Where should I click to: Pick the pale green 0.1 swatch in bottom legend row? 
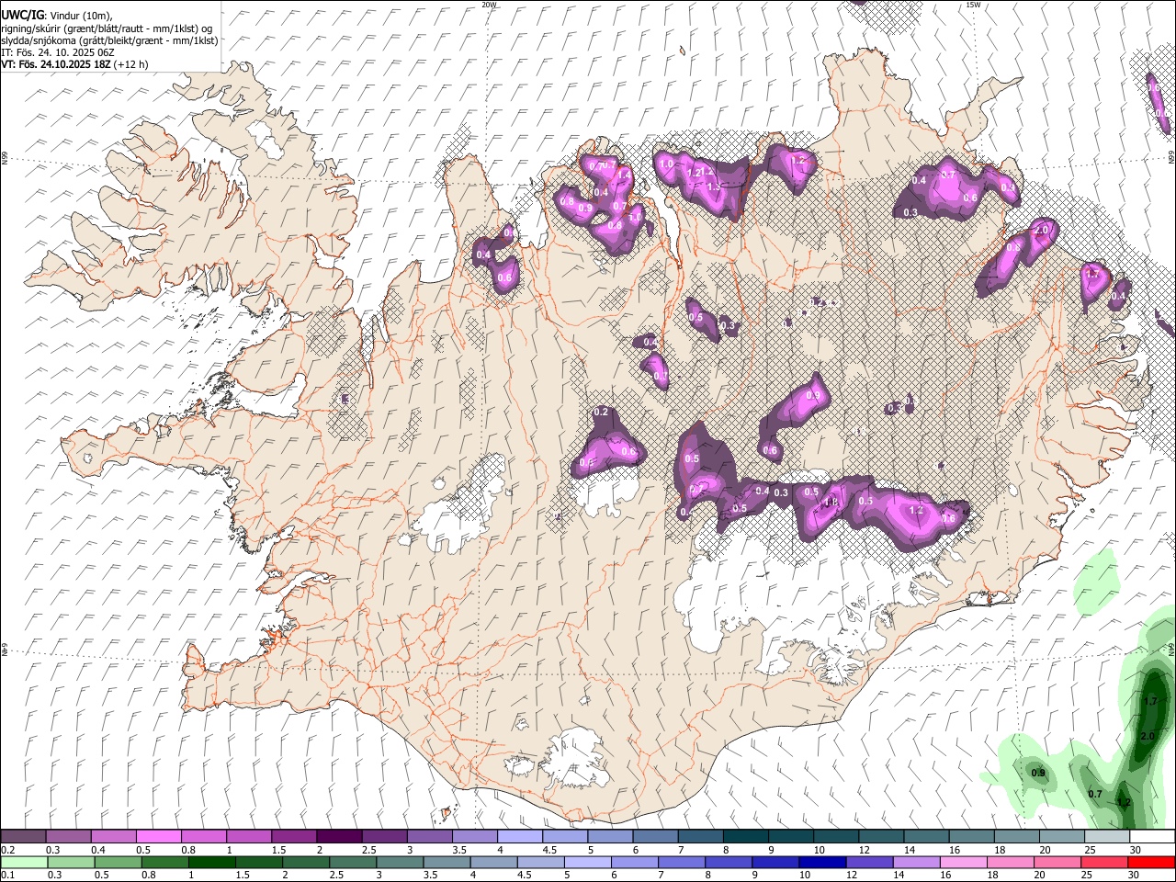24,862
